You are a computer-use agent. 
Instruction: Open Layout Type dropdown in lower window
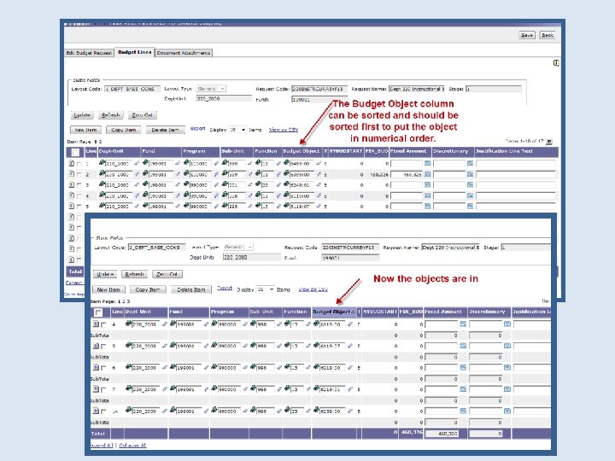pyautogui.click(x=238, y=247)
